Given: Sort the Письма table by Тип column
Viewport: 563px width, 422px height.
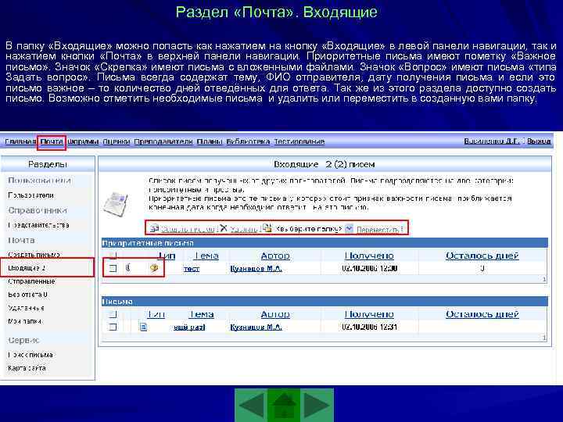Looking at the screenshot, I should click(156, 314).
